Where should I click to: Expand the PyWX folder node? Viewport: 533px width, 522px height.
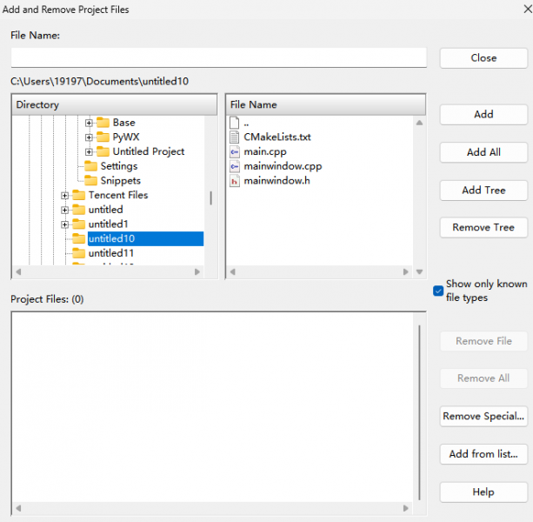pos(89,137)
